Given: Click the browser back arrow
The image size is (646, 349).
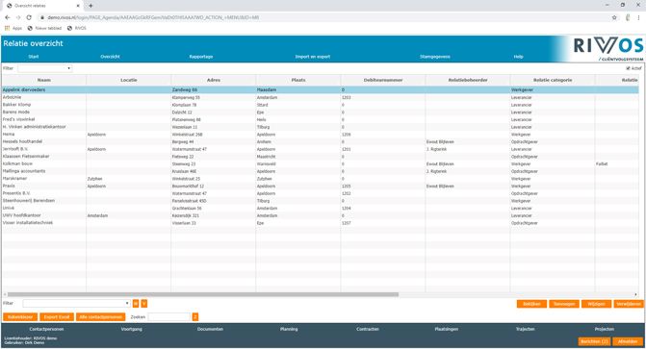Looking at the screenshot, I should [x=8, y=17].
